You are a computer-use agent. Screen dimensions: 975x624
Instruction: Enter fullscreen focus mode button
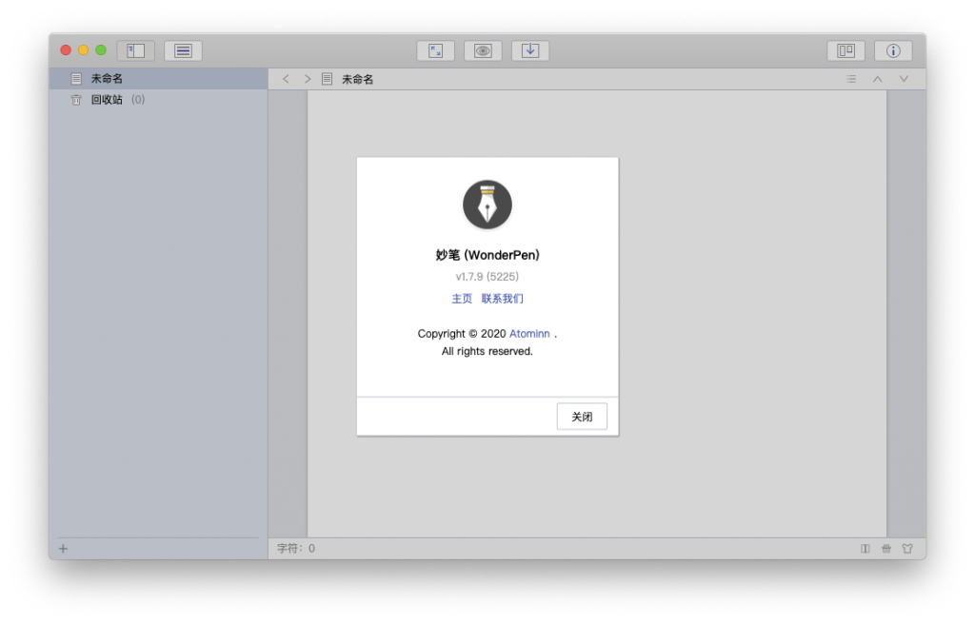click(x=435, y=50)
